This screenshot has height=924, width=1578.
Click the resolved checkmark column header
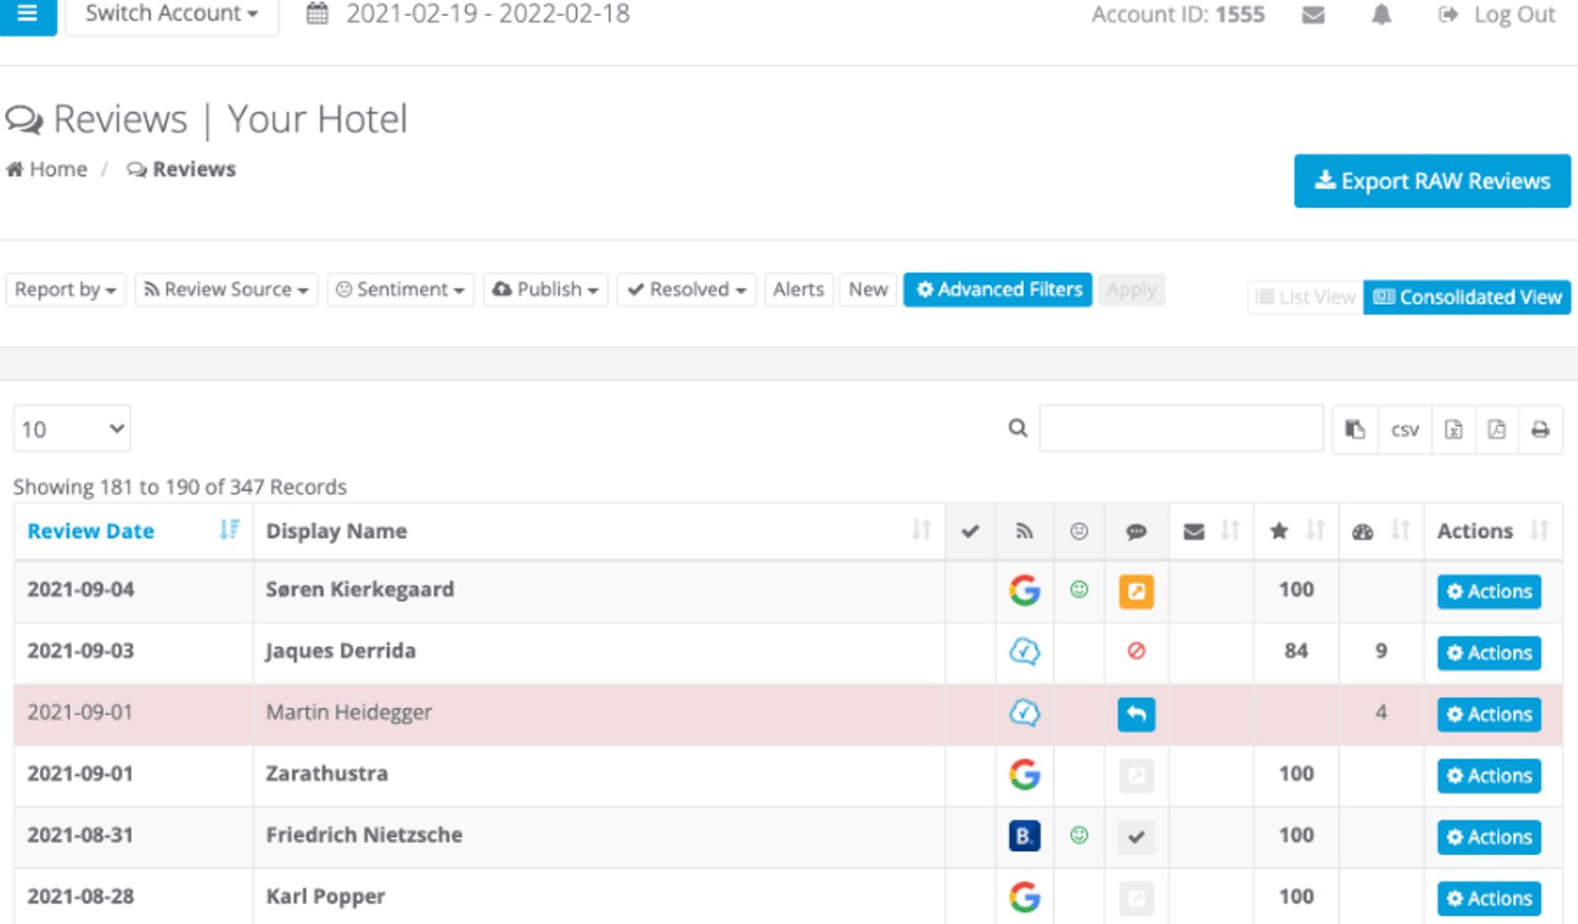pos(970,532)
